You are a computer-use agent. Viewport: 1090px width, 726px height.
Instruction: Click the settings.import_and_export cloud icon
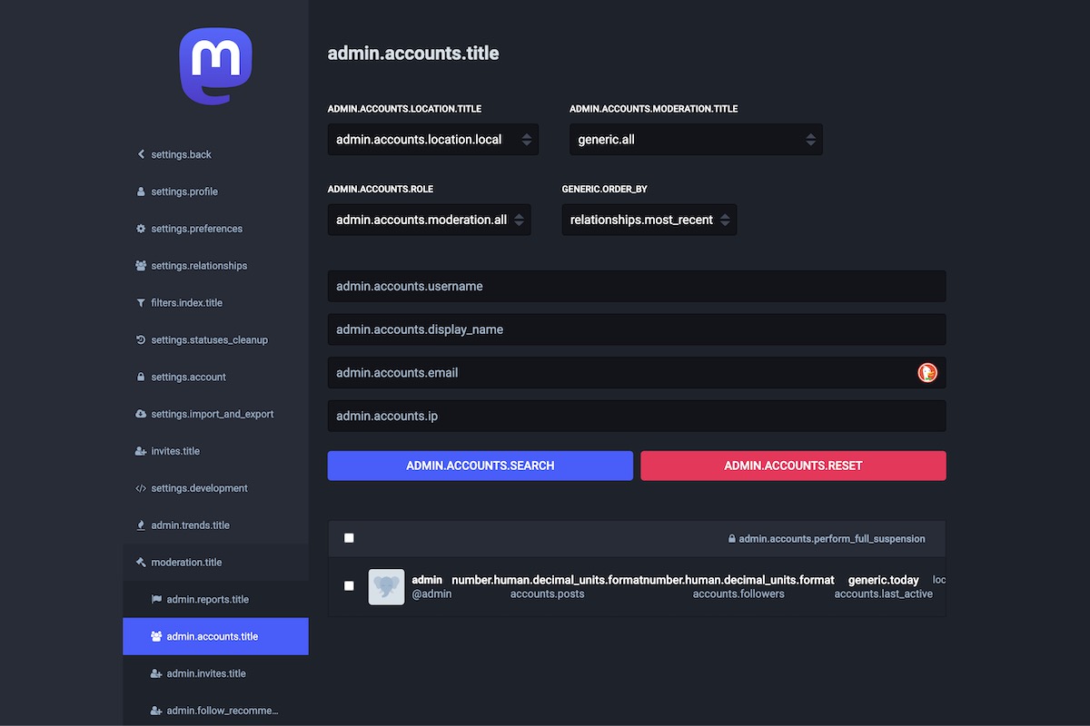click(141, 414)
